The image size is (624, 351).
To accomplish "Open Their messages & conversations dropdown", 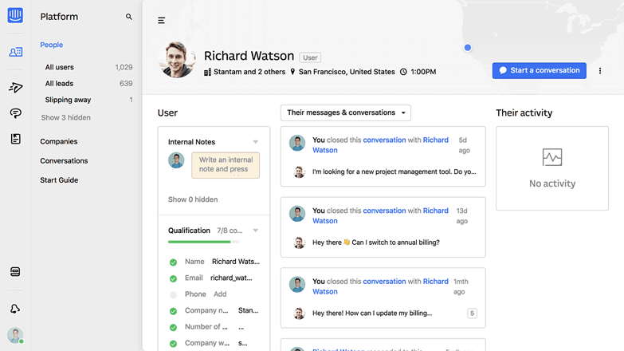I will (345, 112).
